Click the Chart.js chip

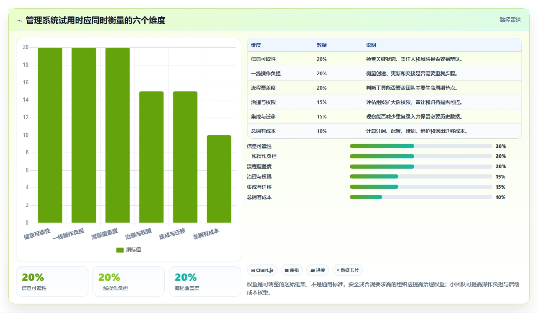click(x=262, y=270)
